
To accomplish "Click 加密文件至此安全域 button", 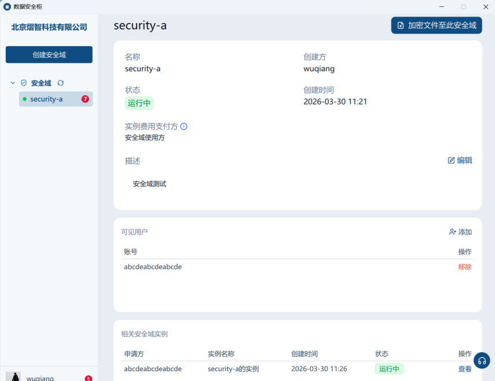I will (x=437, y=25).
